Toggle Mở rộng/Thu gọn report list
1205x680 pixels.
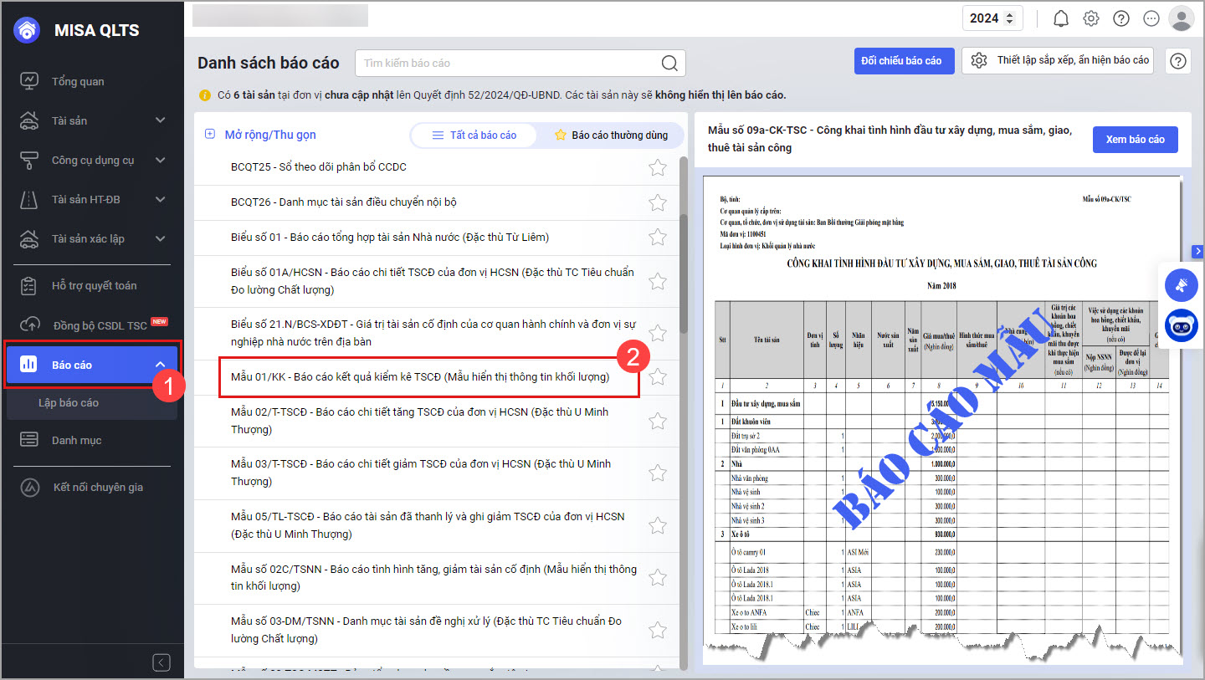(x=261, y=135)
